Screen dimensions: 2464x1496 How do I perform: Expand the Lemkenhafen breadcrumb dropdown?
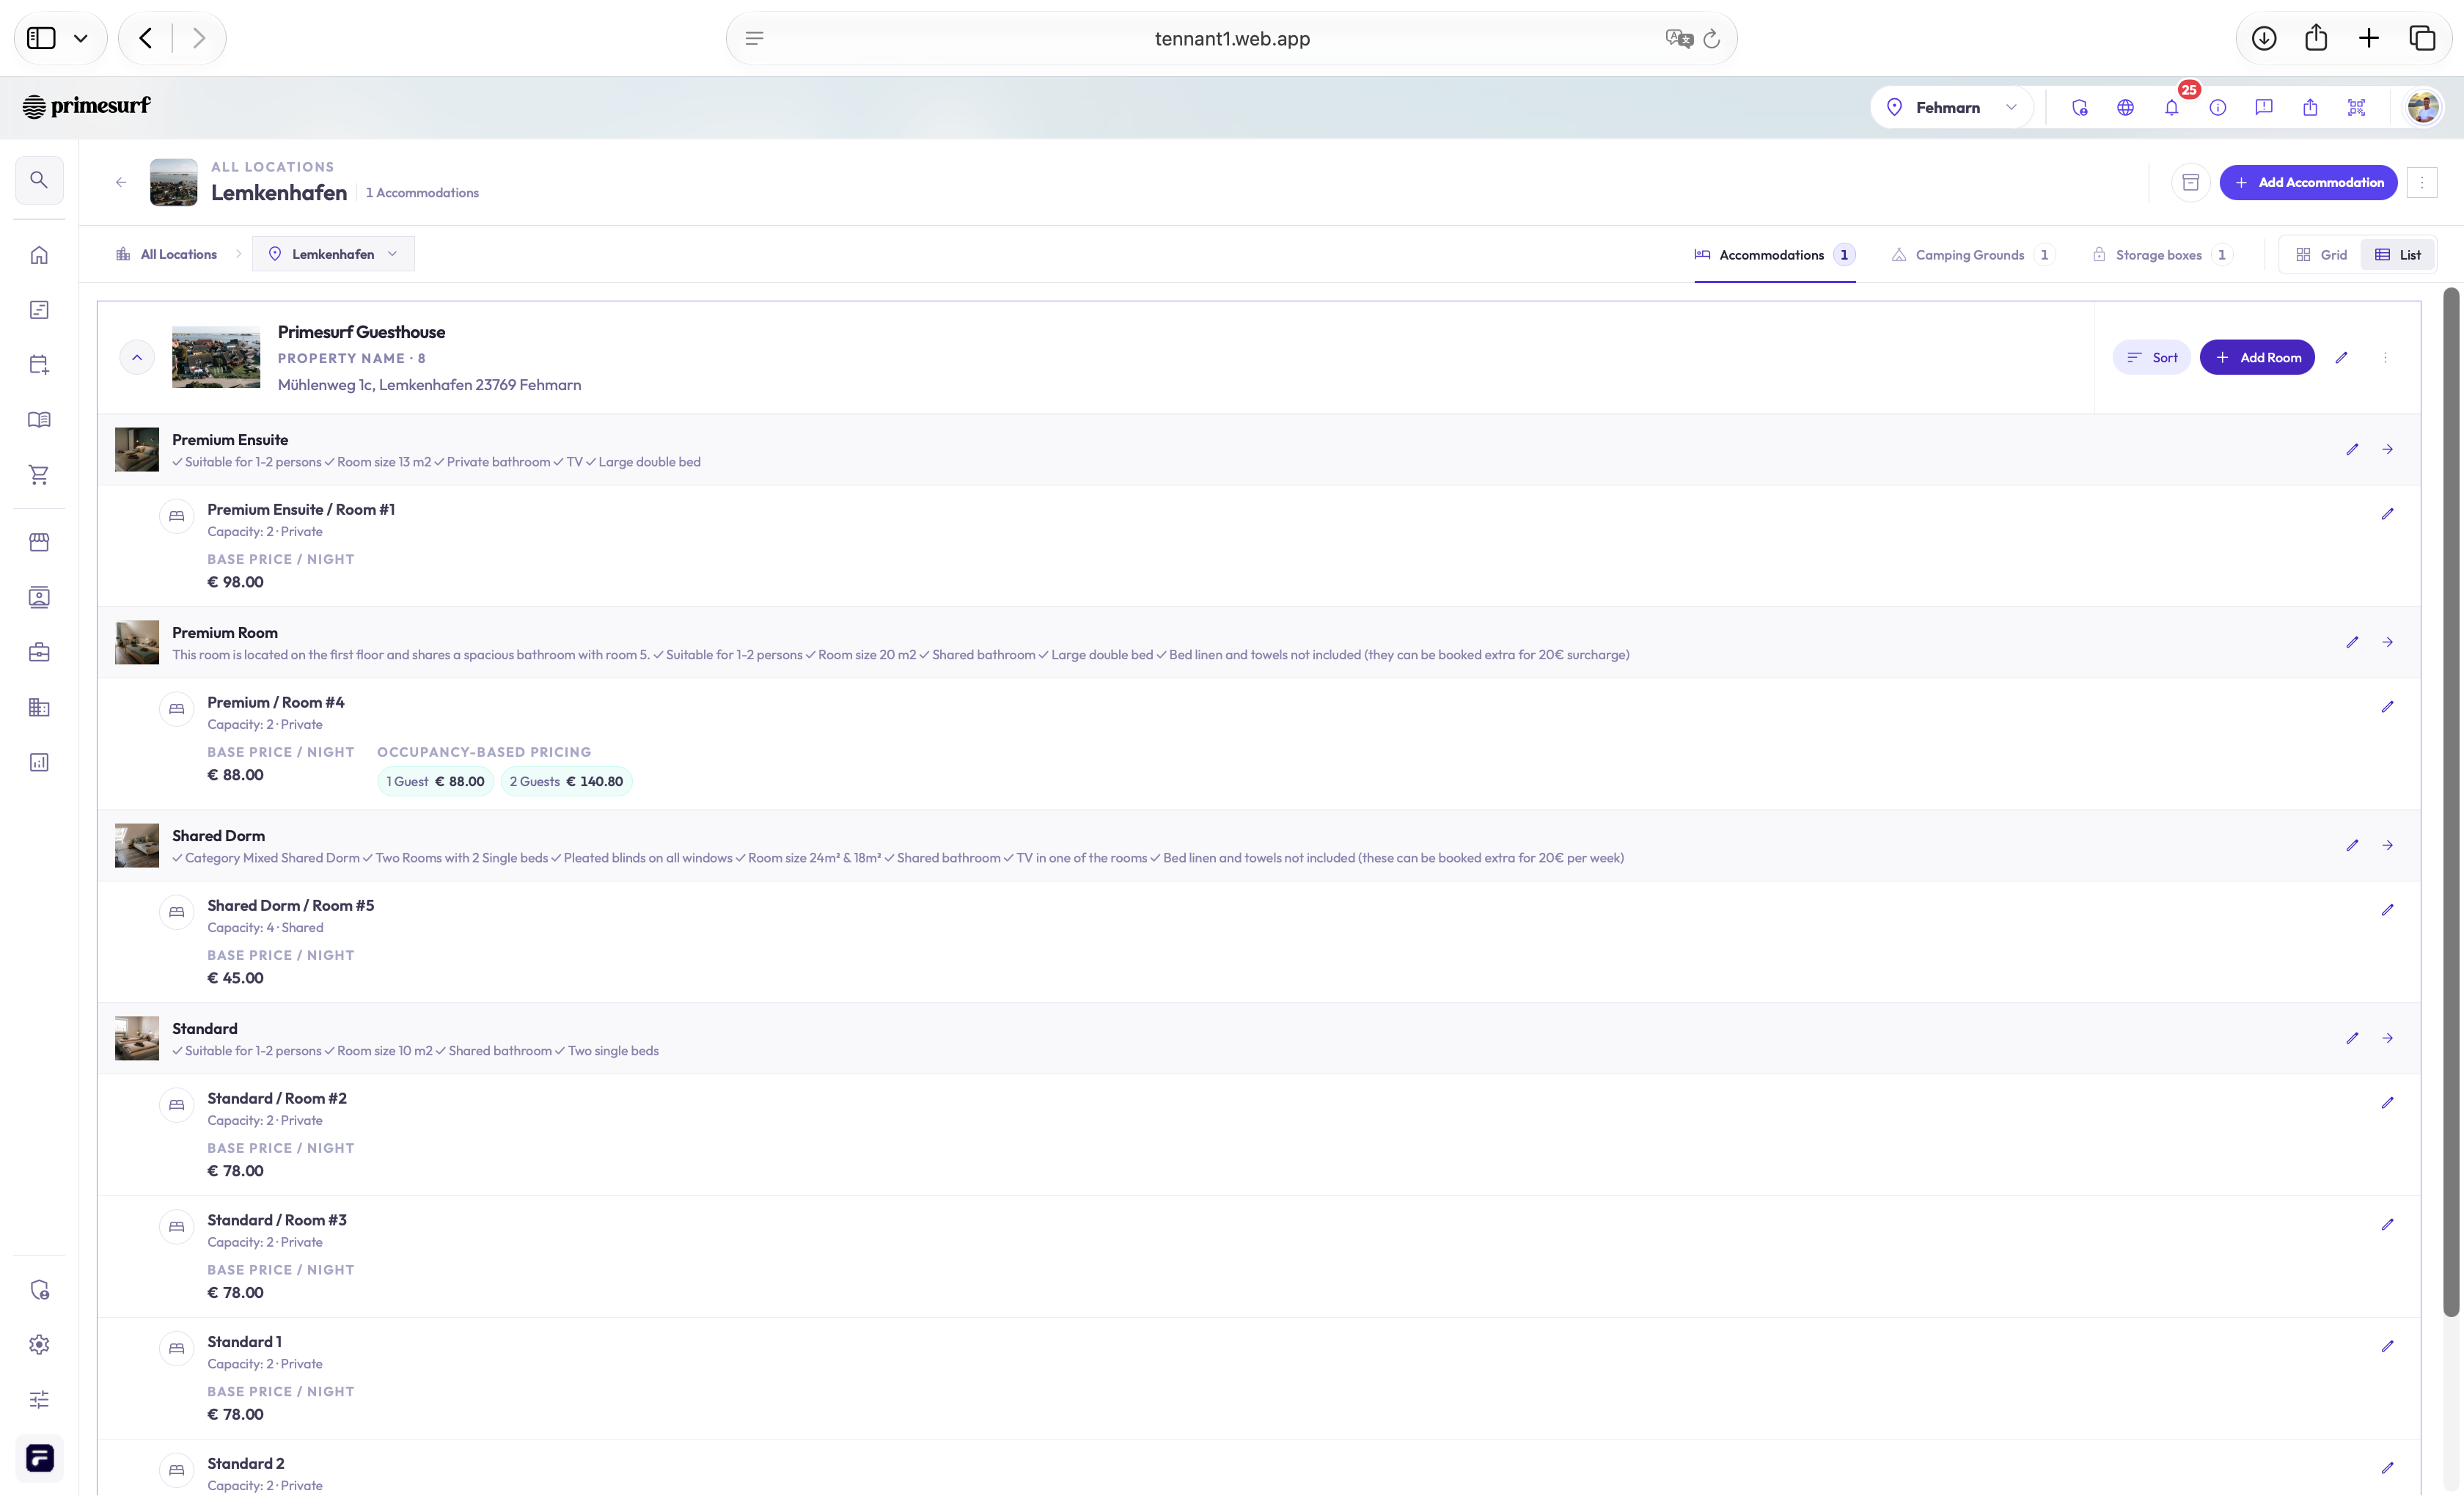tap(333, 254)
